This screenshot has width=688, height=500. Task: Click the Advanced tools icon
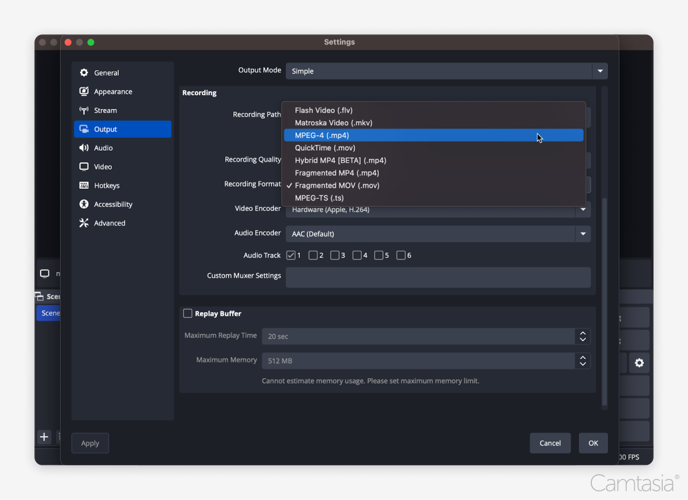(x=84, y=223)
